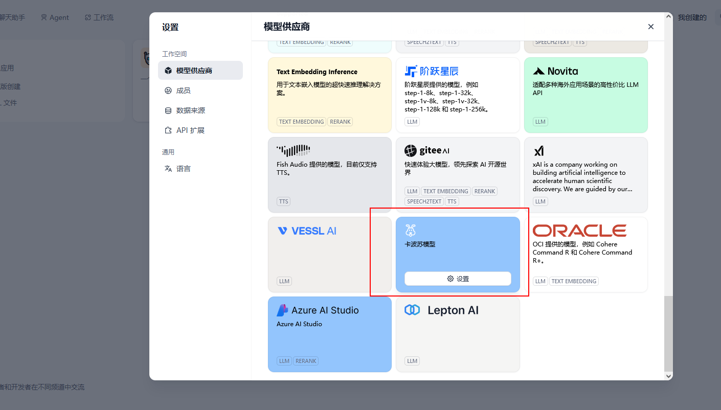Click the robot icon beside Agent in background
The image size is (721, 410).
click(x=44, y=17)
